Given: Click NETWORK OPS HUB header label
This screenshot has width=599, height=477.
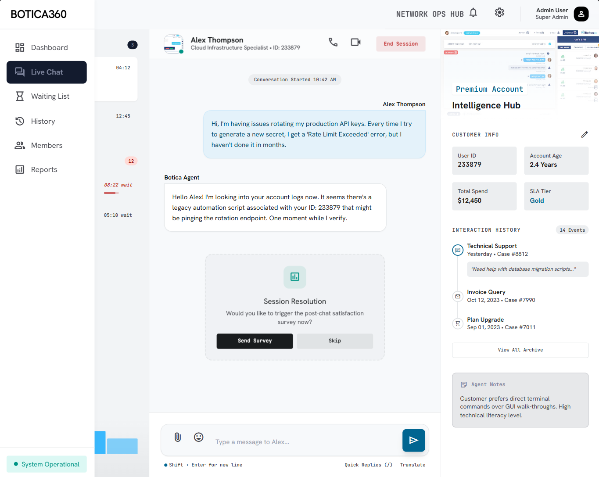Looking at the screenshot, I should 430,14.
